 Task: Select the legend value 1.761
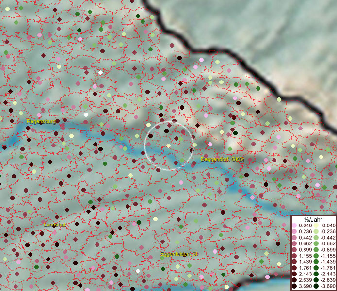coord(305,268)
